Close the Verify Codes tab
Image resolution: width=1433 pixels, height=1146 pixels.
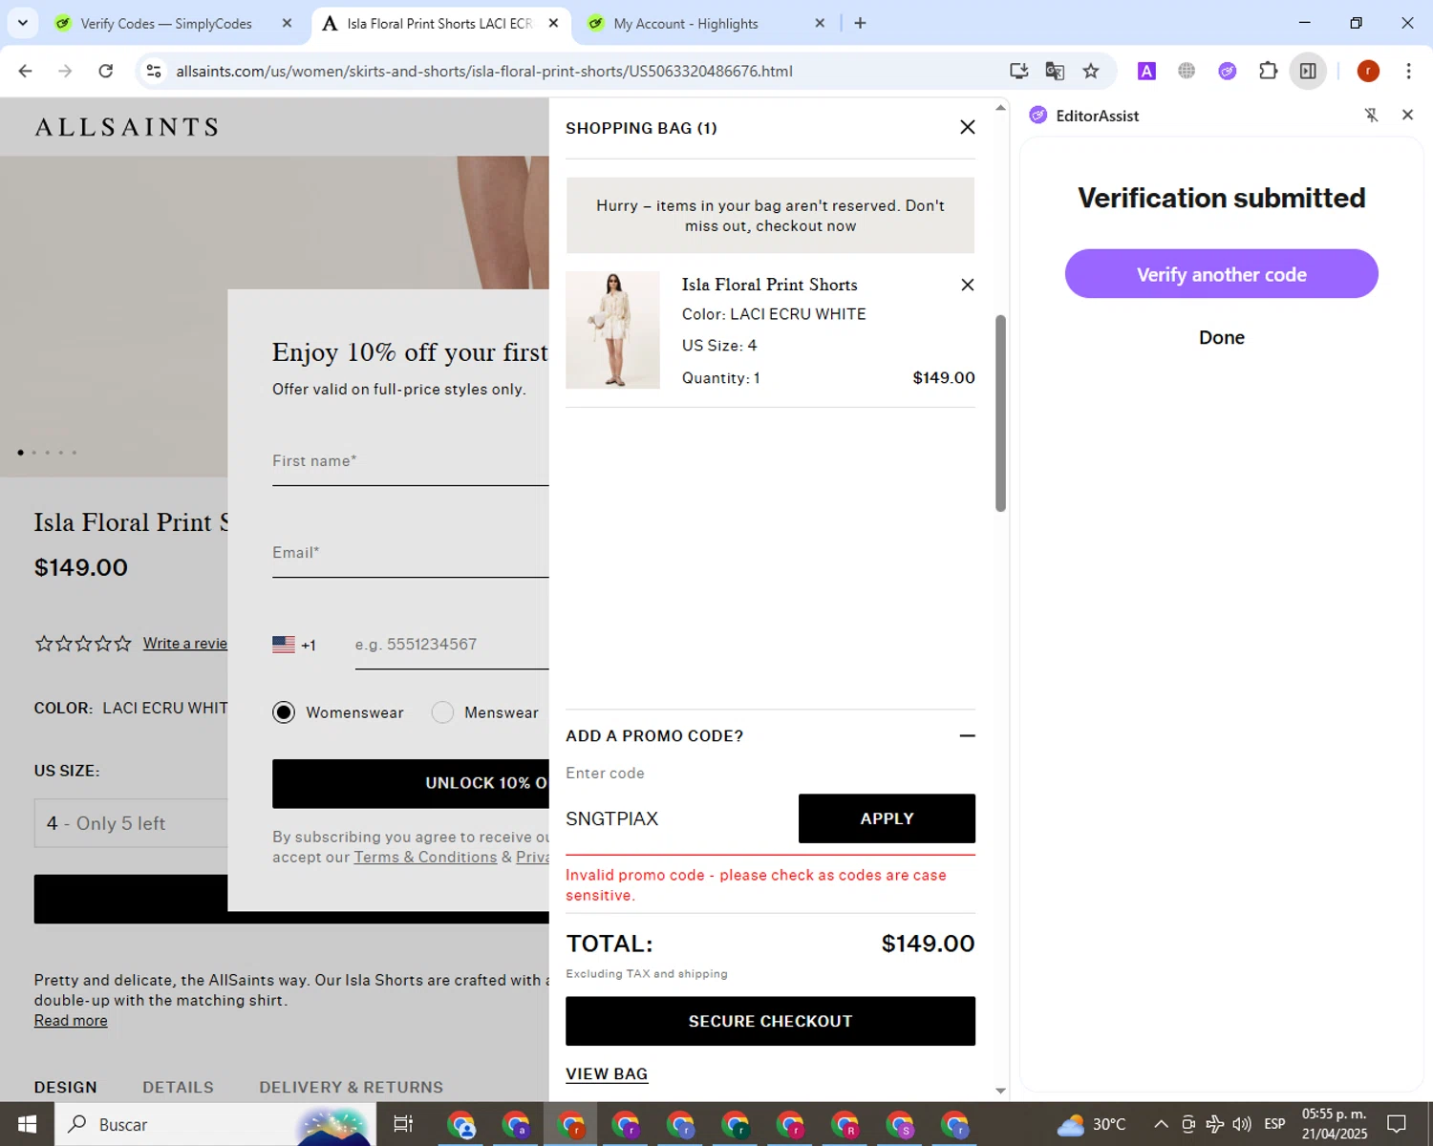coord(287,23)
